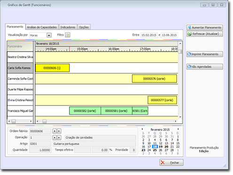Click Imprimir Planeamento button
The height and width of the screenshot is (175, 233).
coord(205,54)
